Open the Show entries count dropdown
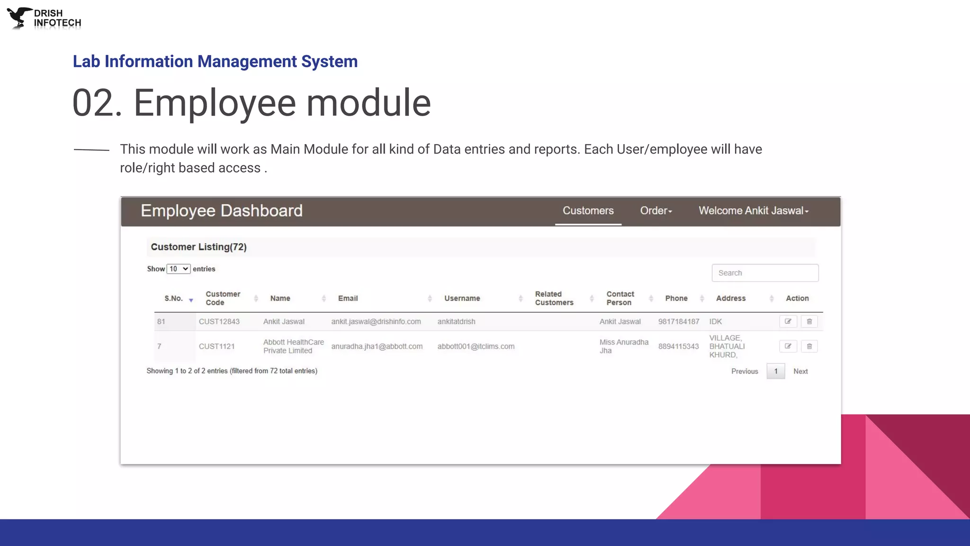The width and height of the screenshot is (970, 546). 179,269
